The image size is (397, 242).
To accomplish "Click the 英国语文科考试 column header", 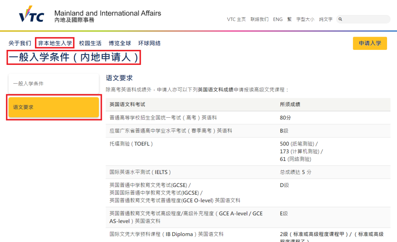I will click(127, 104).
